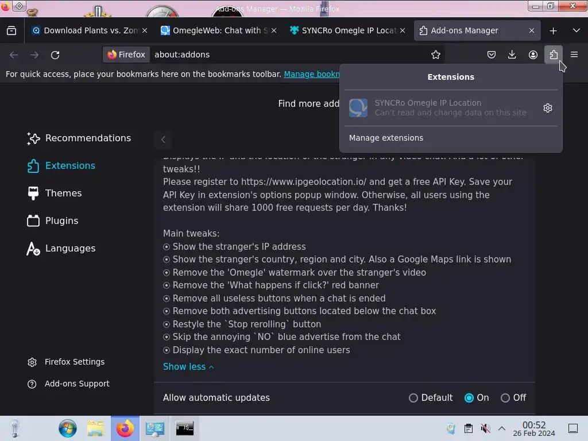Close the Download Plants vs. Zombies tab
Screen dimensions: 588x441
tap(145, 31)
